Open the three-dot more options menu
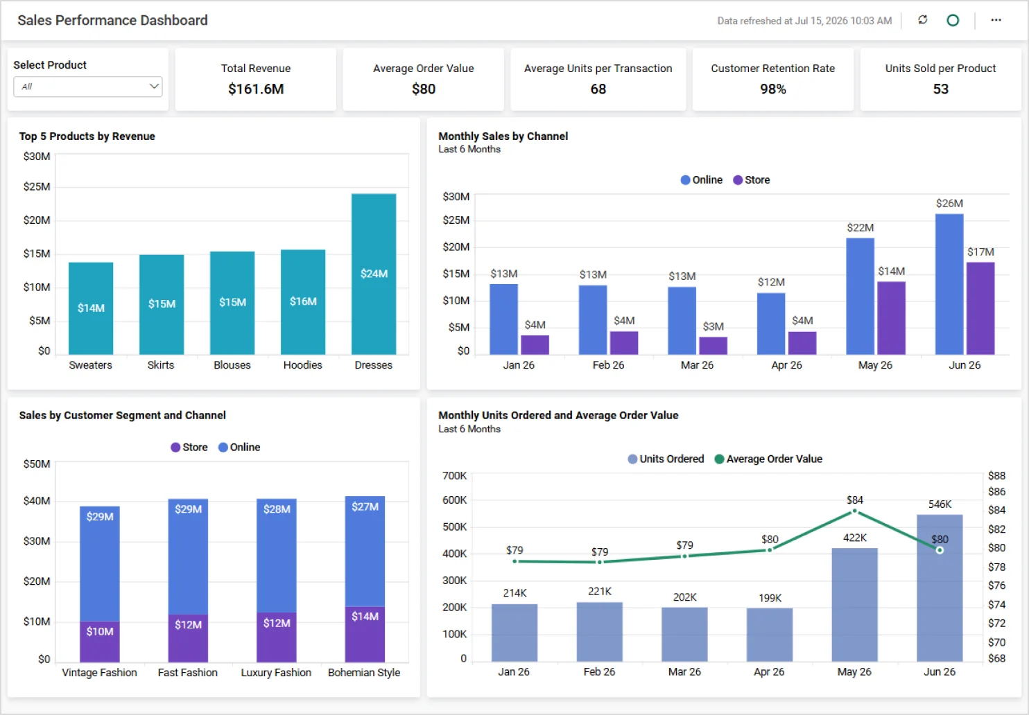The height and width of the screenshot is (715, 1029). coord(996,20)
